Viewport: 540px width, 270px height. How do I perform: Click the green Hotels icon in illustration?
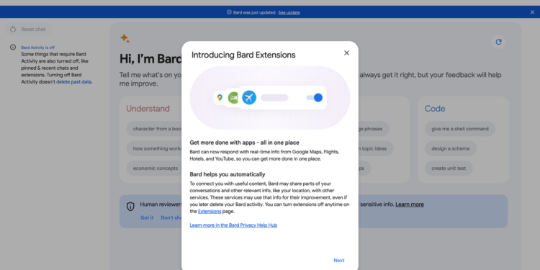click(x=233, y=98)
